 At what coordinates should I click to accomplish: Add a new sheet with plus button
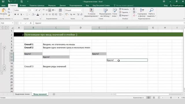(x=54, y=94)
